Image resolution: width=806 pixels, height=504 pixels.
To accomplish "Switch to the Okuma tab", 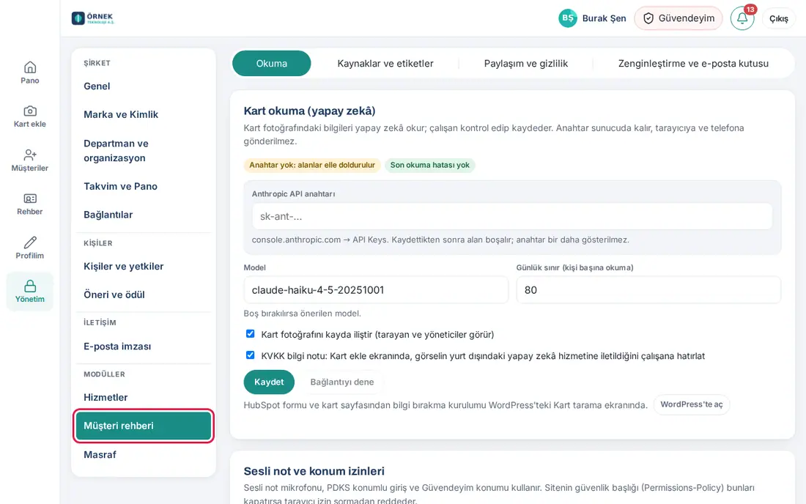I will click(x=271, y=63).
